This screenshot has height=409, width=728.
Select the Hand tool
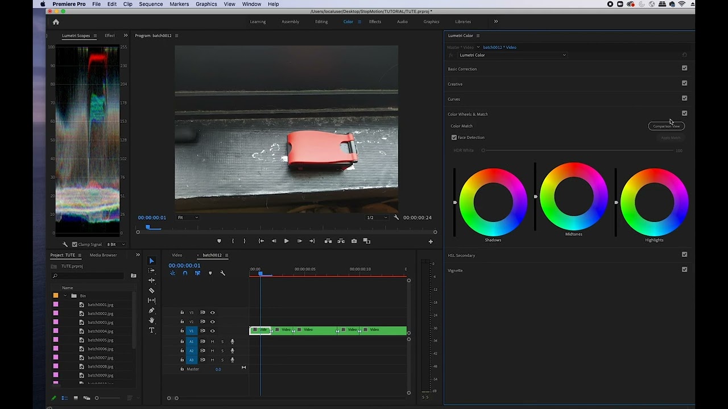point(151,320)
